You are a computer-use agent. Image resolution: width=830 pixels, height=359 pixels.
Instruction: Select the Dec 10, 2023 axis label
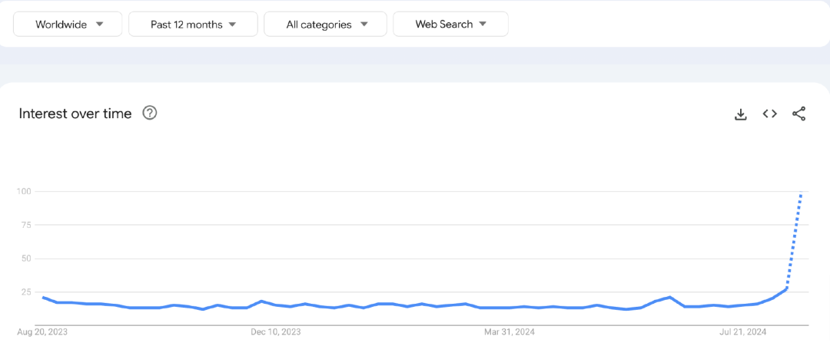click(275, 332)
